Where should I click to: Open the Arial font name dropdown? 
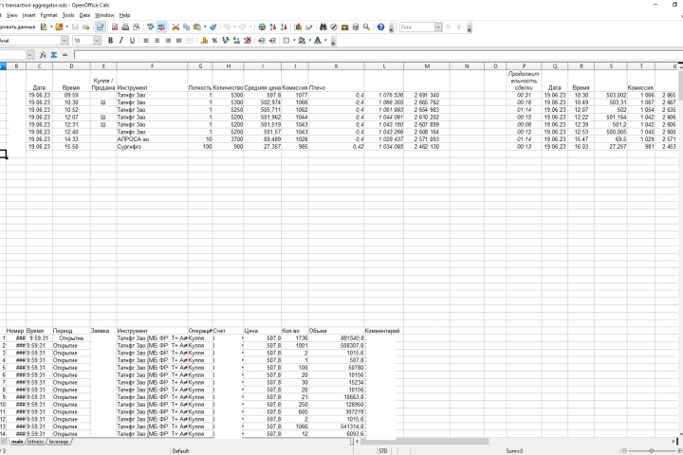tap(65, 41)
